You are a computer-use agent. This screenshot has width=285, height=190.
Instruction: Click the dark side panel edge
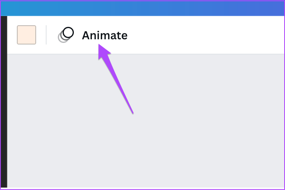point(4,102)
